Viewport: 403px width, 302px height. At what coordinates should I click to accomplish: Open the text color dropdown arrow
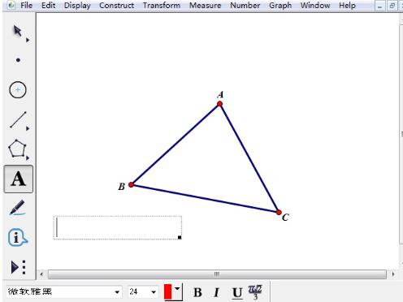(x=177, y=289)
